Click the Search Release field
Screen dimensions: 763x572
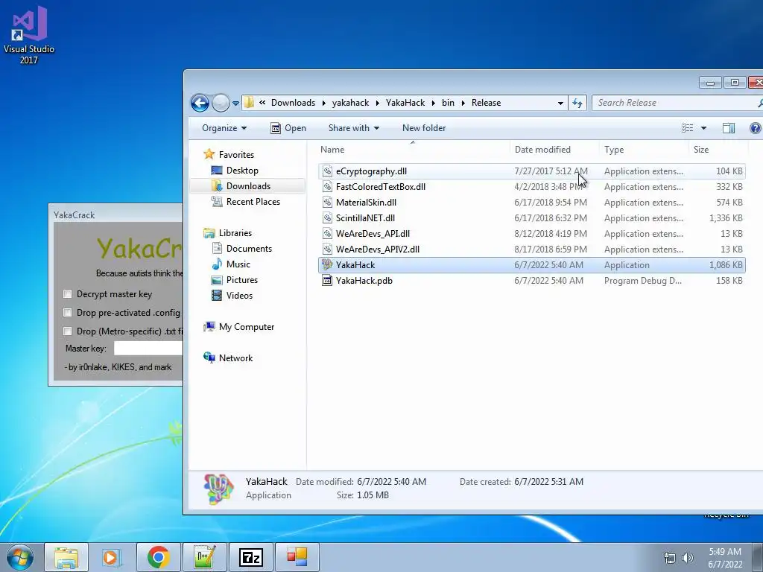[677, 103]
